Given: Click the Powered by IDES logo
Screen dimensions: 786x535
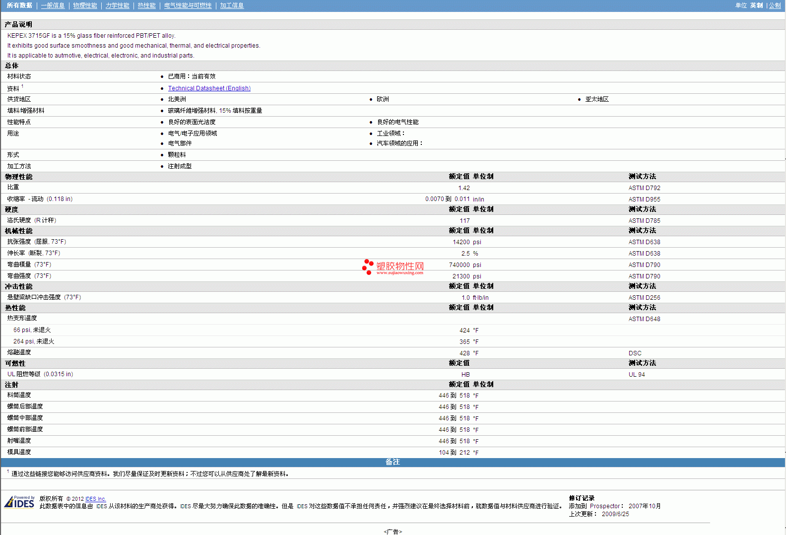Looking at the screenshot, I should 19,502.
